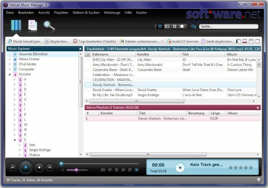Click Länge column header in playlist

217,113
